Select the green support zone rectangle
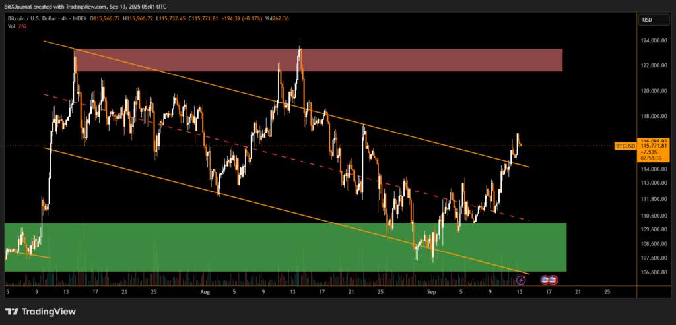 (284, 247)
